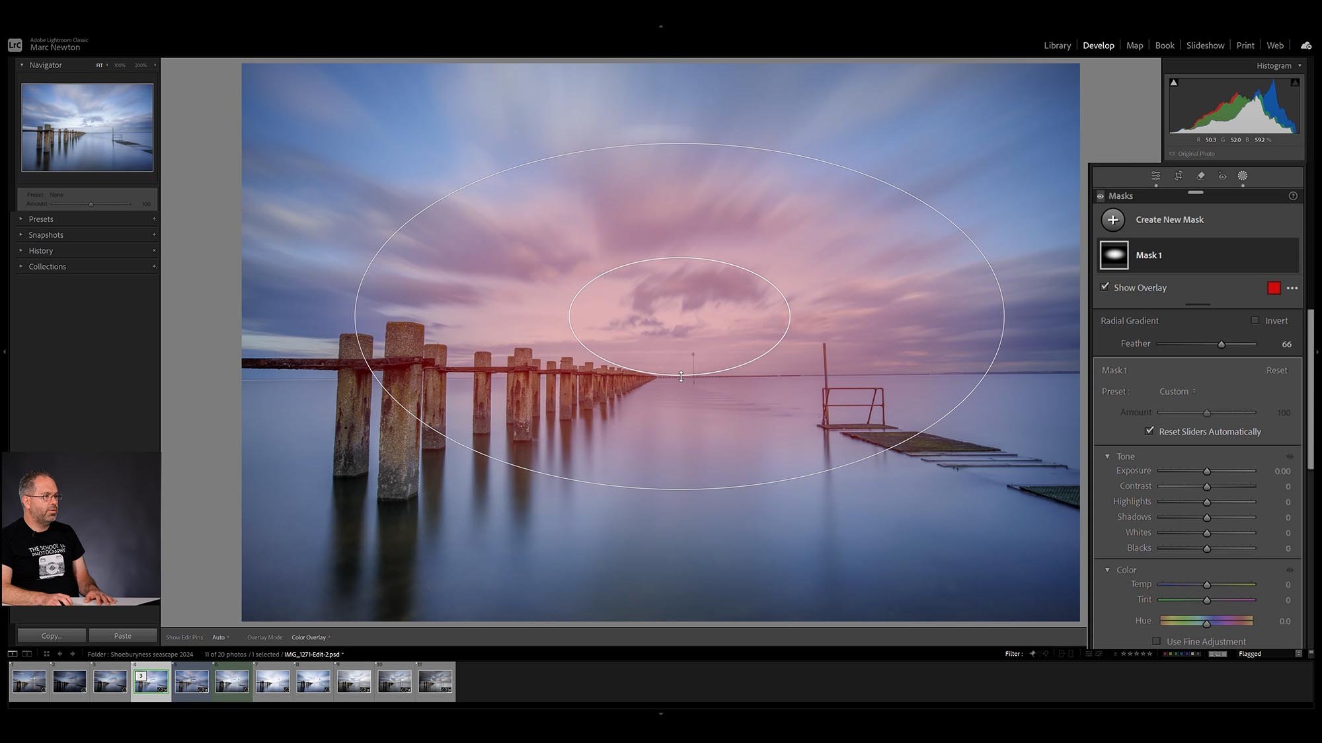Select the Red Eye Correction tool
Image resolution: width=1322 pixels, height=743 pixels.
1222,176
